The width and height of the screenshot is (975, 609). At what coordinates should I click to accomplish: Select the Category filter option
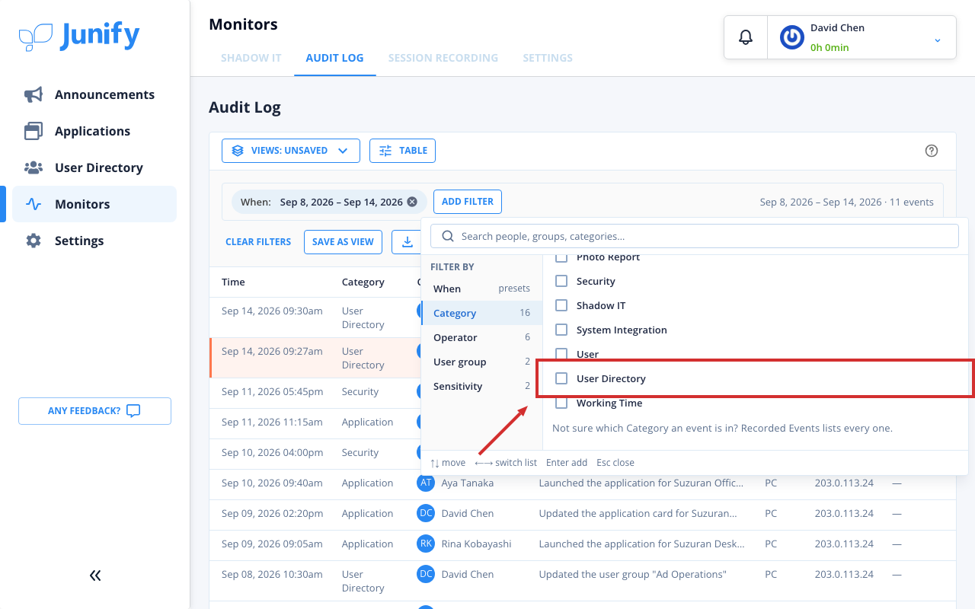point(481,313)
